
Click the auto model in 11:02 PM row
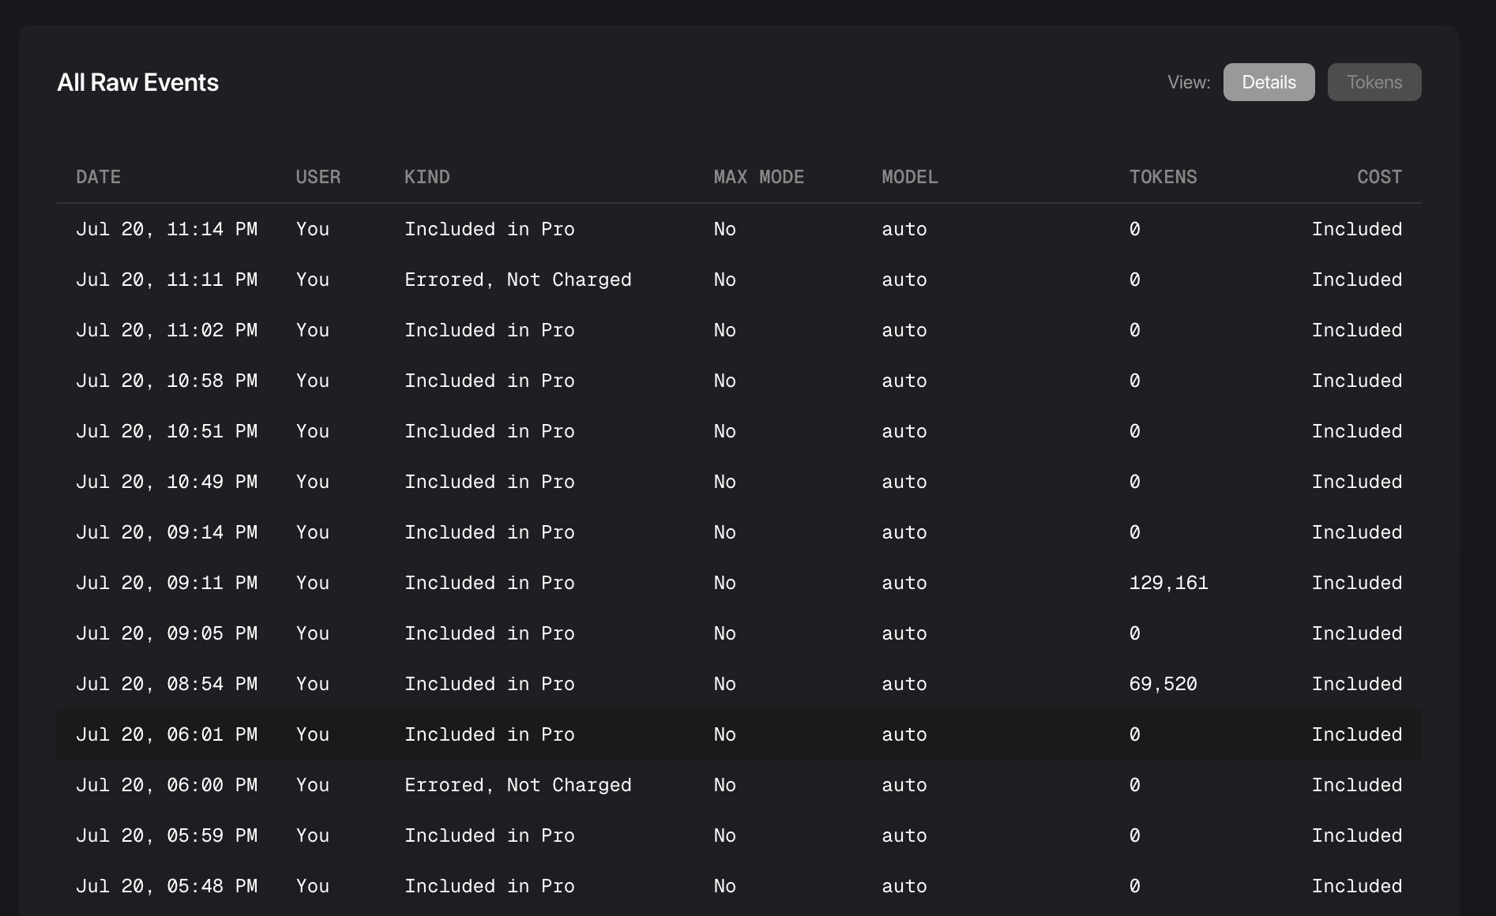pos(904,330)
